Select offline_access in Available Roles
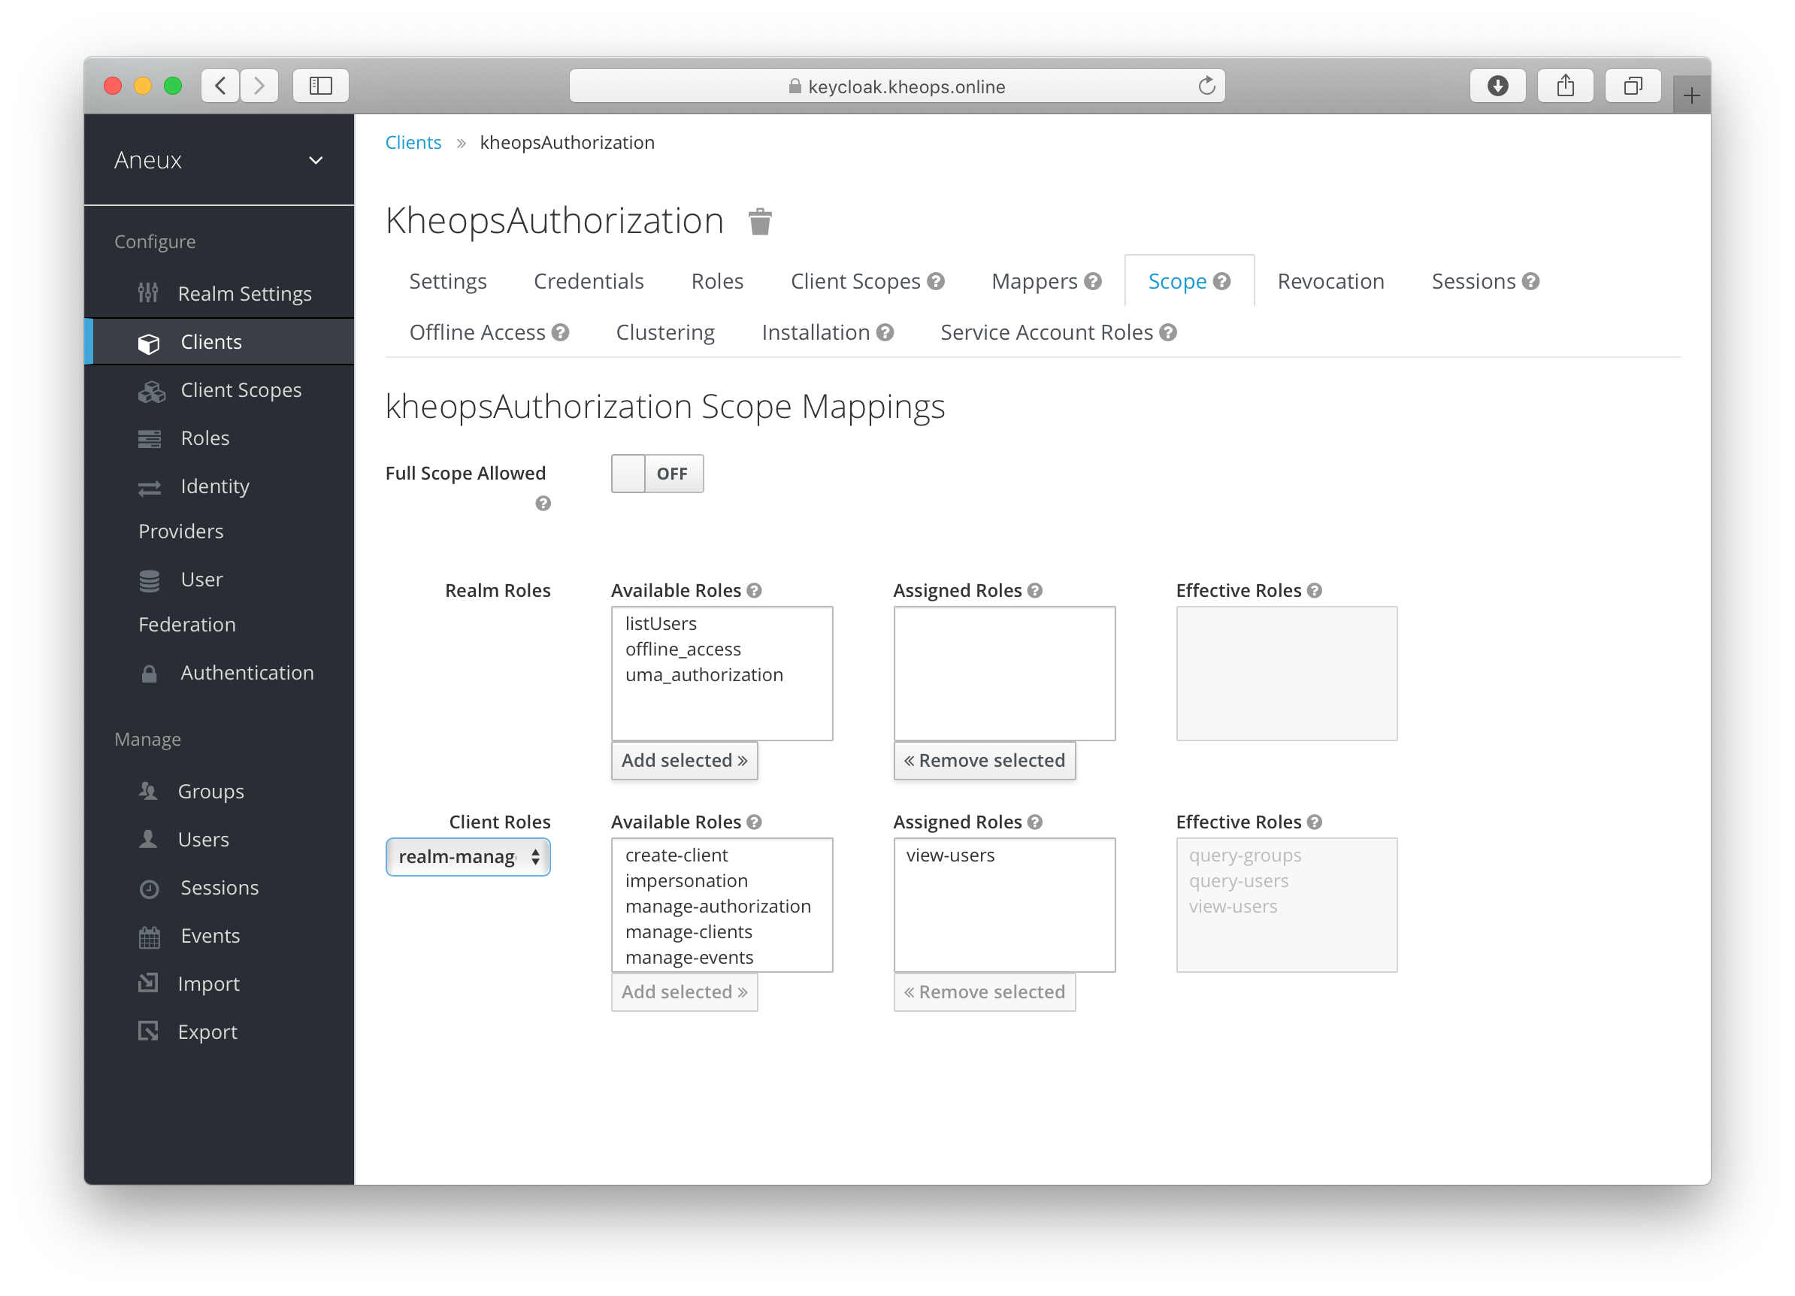This screenshot has width=1795, height=1296. pyautogui.click(x=683, y=650)
